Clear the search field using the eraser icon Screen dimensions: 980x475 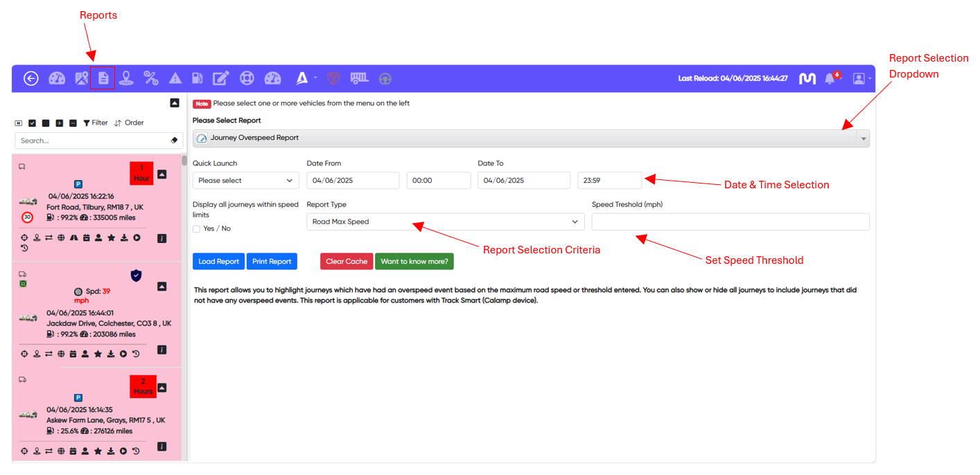pyautogui.click(x=174, y=141)
